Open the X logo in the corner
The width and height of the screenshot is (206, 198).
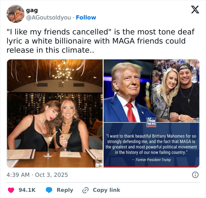pyautogui.click(x=195, y=10)
